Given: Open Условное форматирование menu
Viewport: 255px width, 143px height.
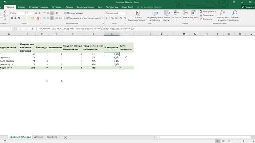Looking at the screenshot, I should point(137,16).
